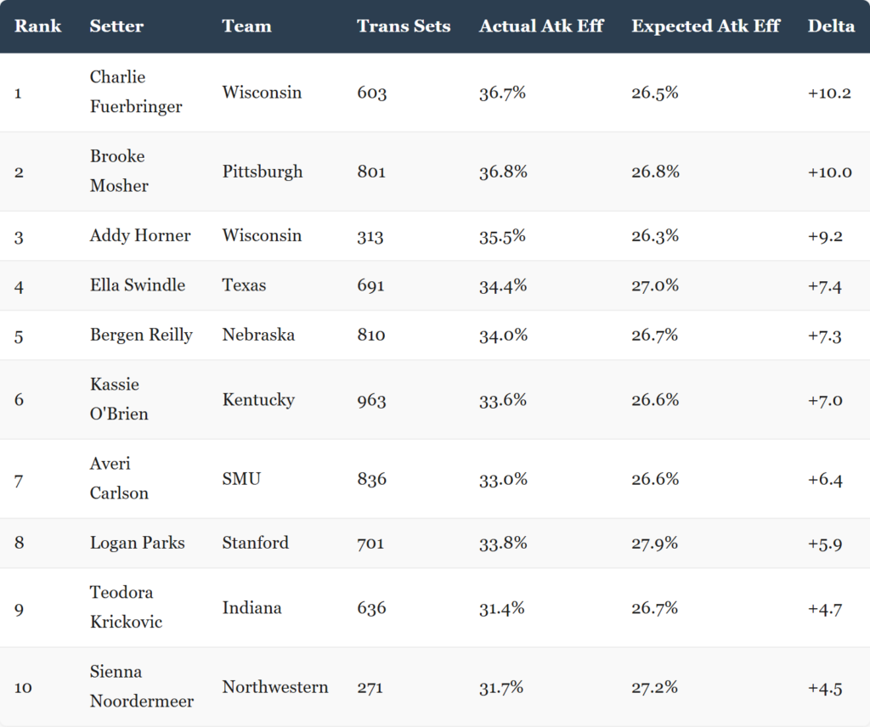The width and height of the screenshot is (870, 727).
Task: Select Bergen Reilly's name
Action: pyautogui.click(x=142, y=335)
